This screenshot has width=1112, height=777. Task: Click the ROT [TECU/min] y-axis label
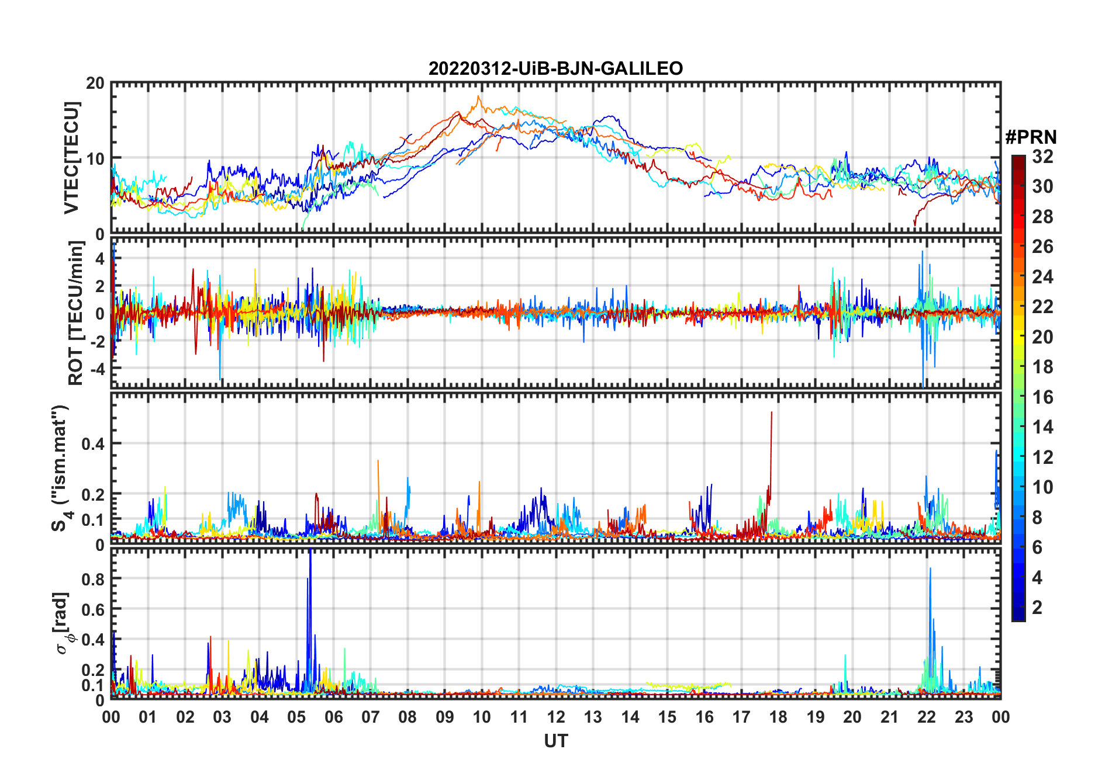pyautogui.click(x=76, y=313)
